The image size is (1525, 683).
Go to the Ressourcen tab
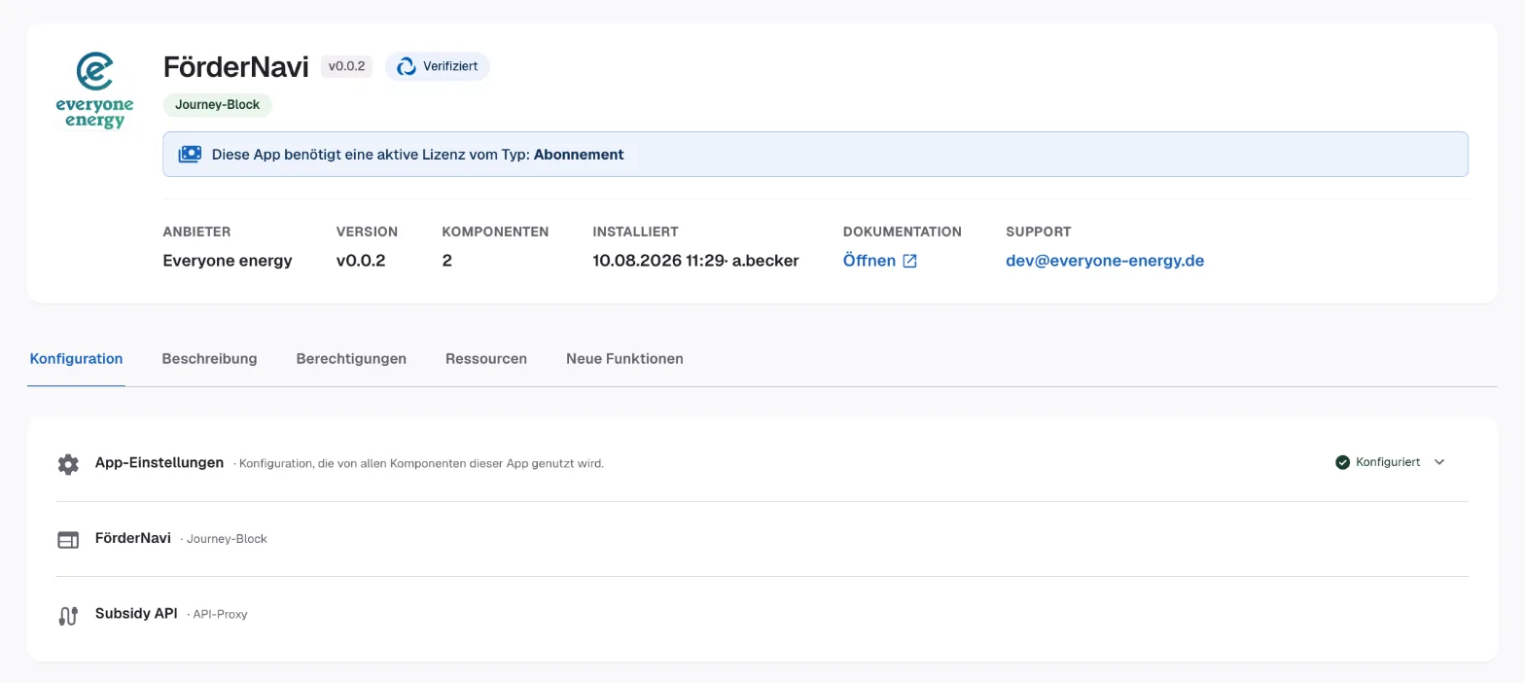[x=486, y=358]
